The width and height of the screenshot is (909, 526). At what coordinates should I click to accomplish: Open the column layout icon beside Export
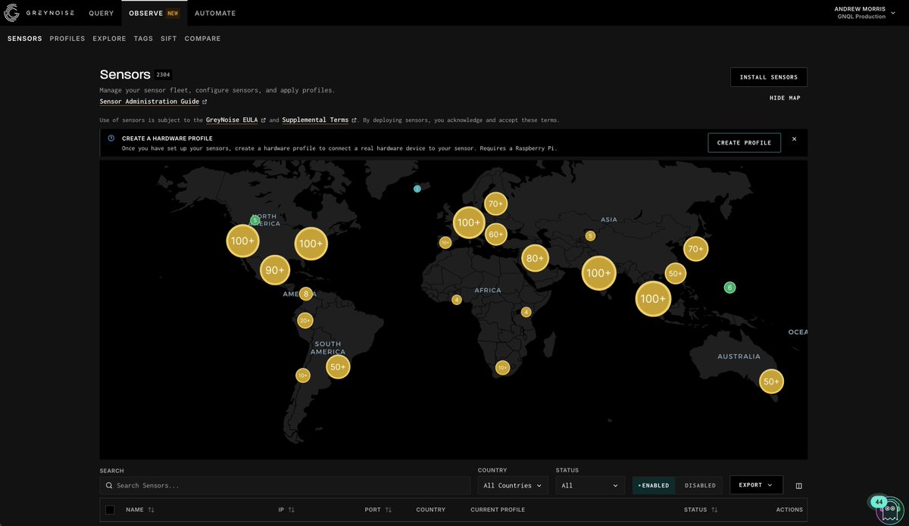coord(798,486)
